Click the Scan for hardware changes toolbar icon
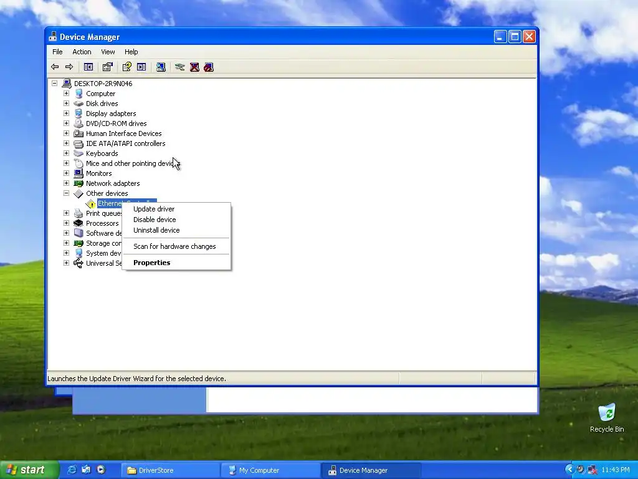Screen dimensions: 638x479 tap(161, 67)
